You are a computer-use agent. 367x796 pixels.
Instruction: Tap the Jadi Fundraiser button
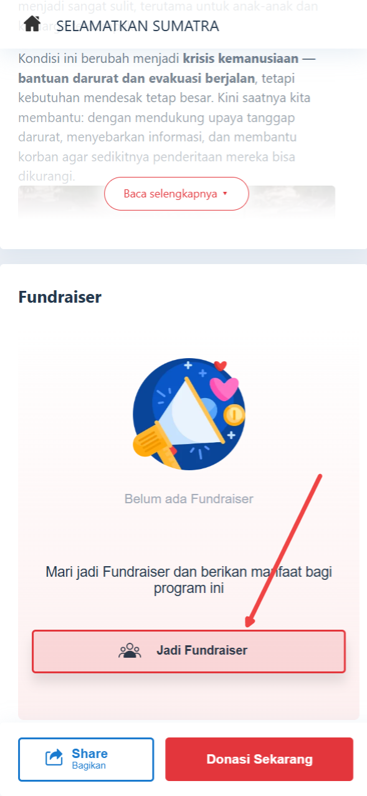click(x=189, y=651)
